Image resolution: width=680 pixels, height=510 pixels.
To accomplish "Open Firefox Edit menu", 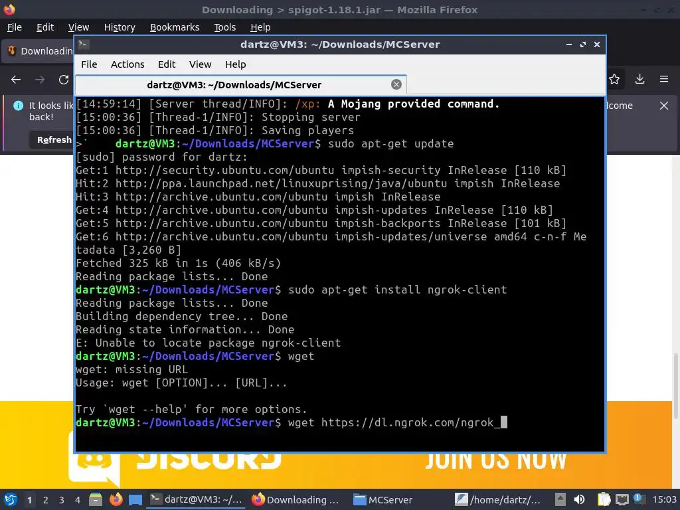I will pos(45,27).
